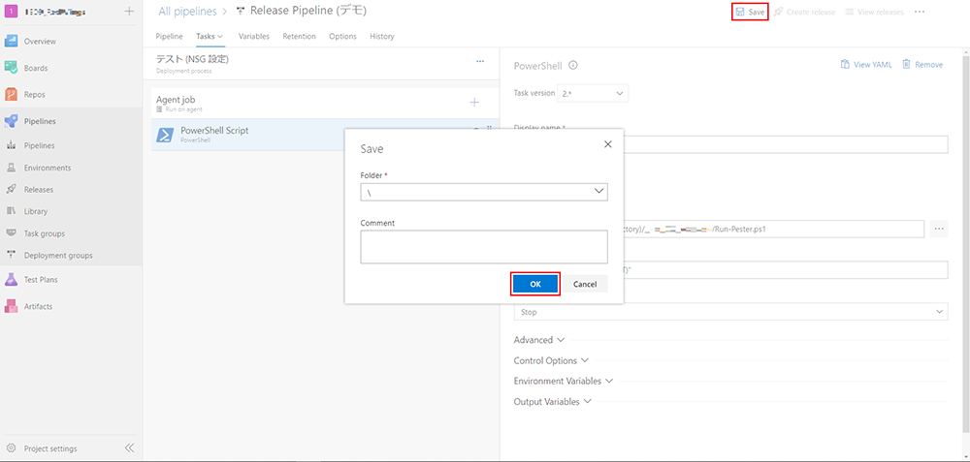The width and height of the screenshot is (970, 462).
Task: Browse script path with ellipsis button
Action: pos(939,229)
